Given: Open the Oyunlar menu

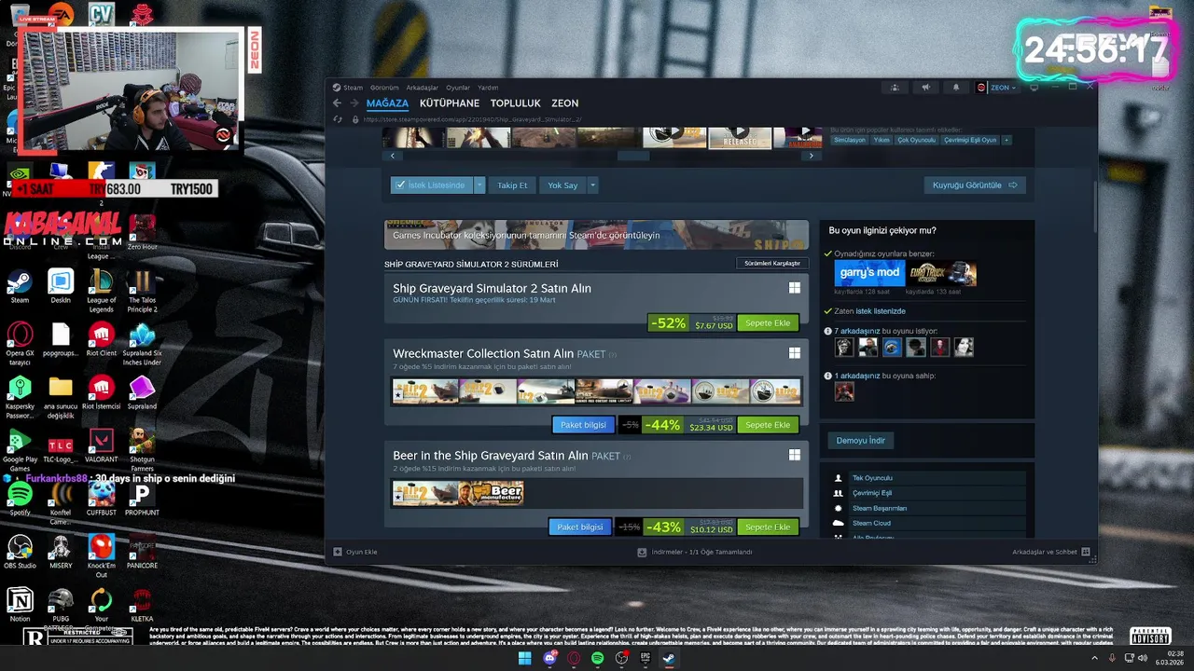Looking at the screenshot, I should click(x=458, y=88).
